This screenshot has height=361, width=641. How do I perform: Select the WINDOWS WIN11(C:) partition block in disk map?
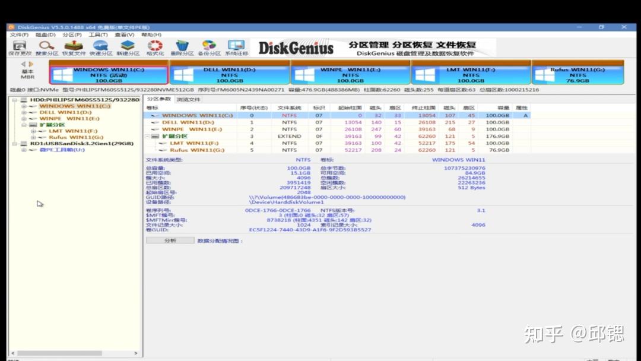(109, 73)
